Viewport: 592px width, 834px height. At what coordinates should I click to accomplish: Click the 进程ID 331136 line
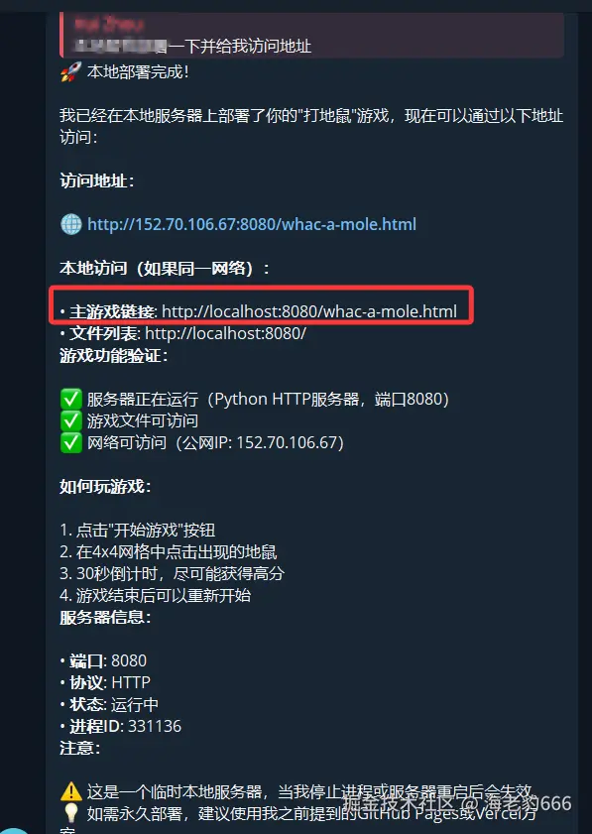[121, 726]
